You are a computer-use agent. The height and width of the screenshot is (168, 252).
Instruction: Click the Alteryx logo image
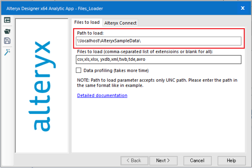coord(42,85)
